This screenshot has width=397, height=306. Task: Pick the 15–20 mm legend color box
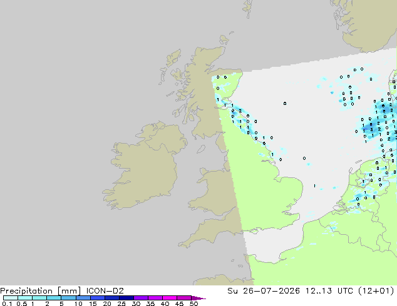98,298
